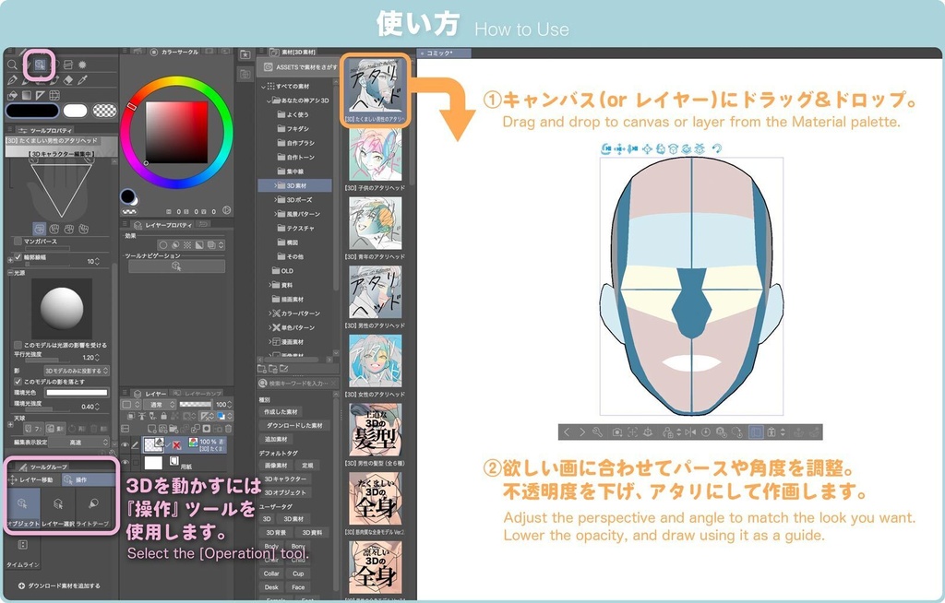945x603 pixels.
Task: Select the starburst Auto Select tool
Action: pos(82,65)
